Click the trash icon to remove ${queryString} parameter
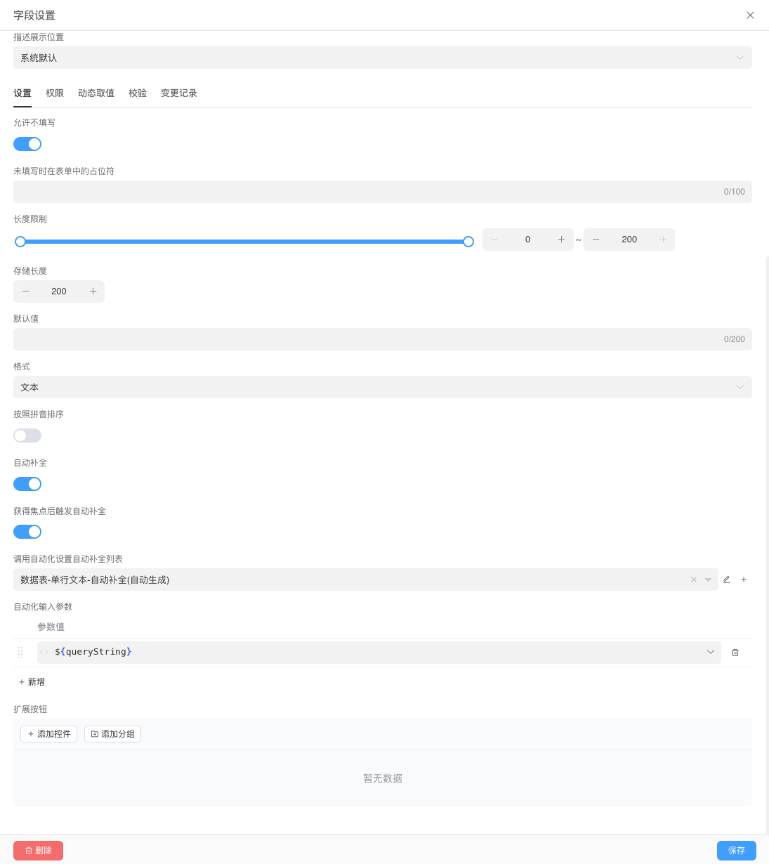769x864 pixels. click(x=735, y=652)
